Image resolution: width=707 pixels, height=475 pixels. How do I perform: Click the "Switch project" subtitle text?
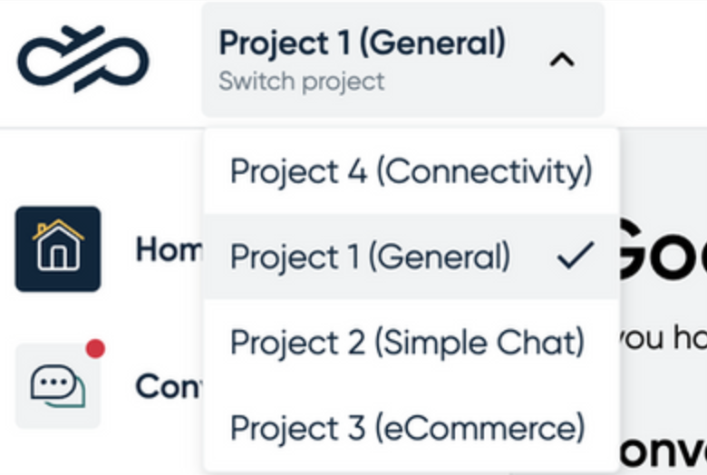pyautogui.click(x=302, y=82)
